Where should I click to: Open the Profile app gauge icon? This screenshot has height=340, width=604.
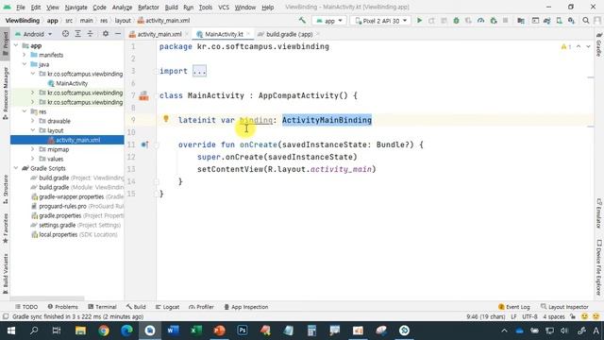point(480,21)
